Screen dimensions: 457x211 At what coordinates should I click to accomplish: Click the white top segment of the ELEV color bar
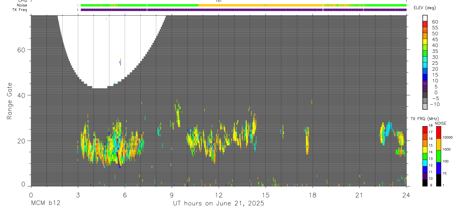[425, 17]
